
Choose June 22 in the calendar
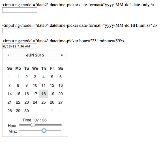pos(18,102)
